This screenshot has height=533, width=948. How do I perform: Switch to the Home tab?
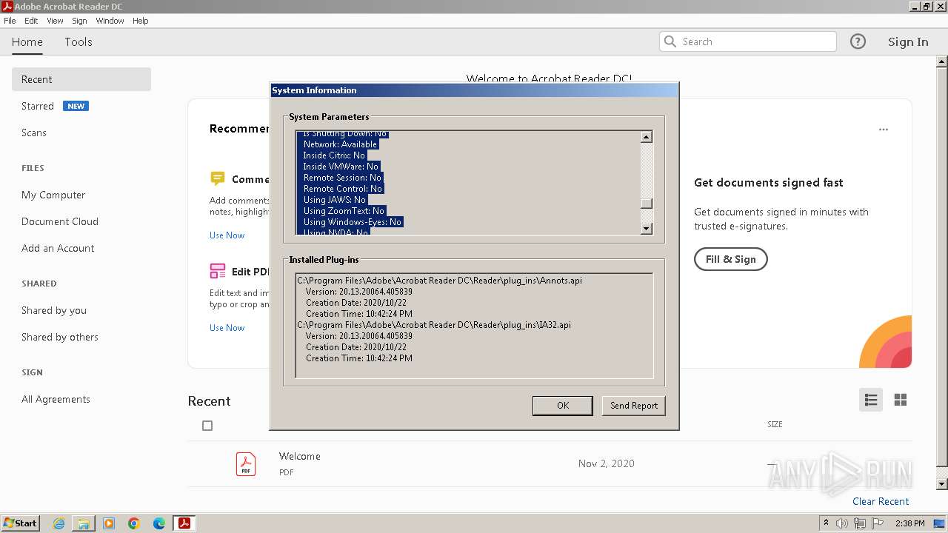click(x=27, y=42)
